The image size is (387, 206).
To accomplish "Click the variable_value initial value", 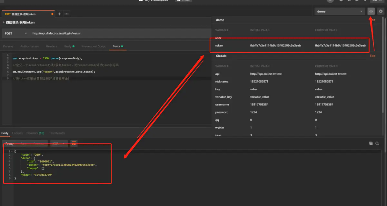I will pyautogui.click(x=260, y=97).
